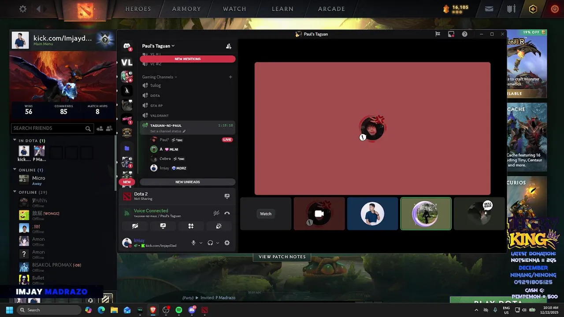Open Brave browser from the taskbar

pyautogui.click(x=153, y=310)
